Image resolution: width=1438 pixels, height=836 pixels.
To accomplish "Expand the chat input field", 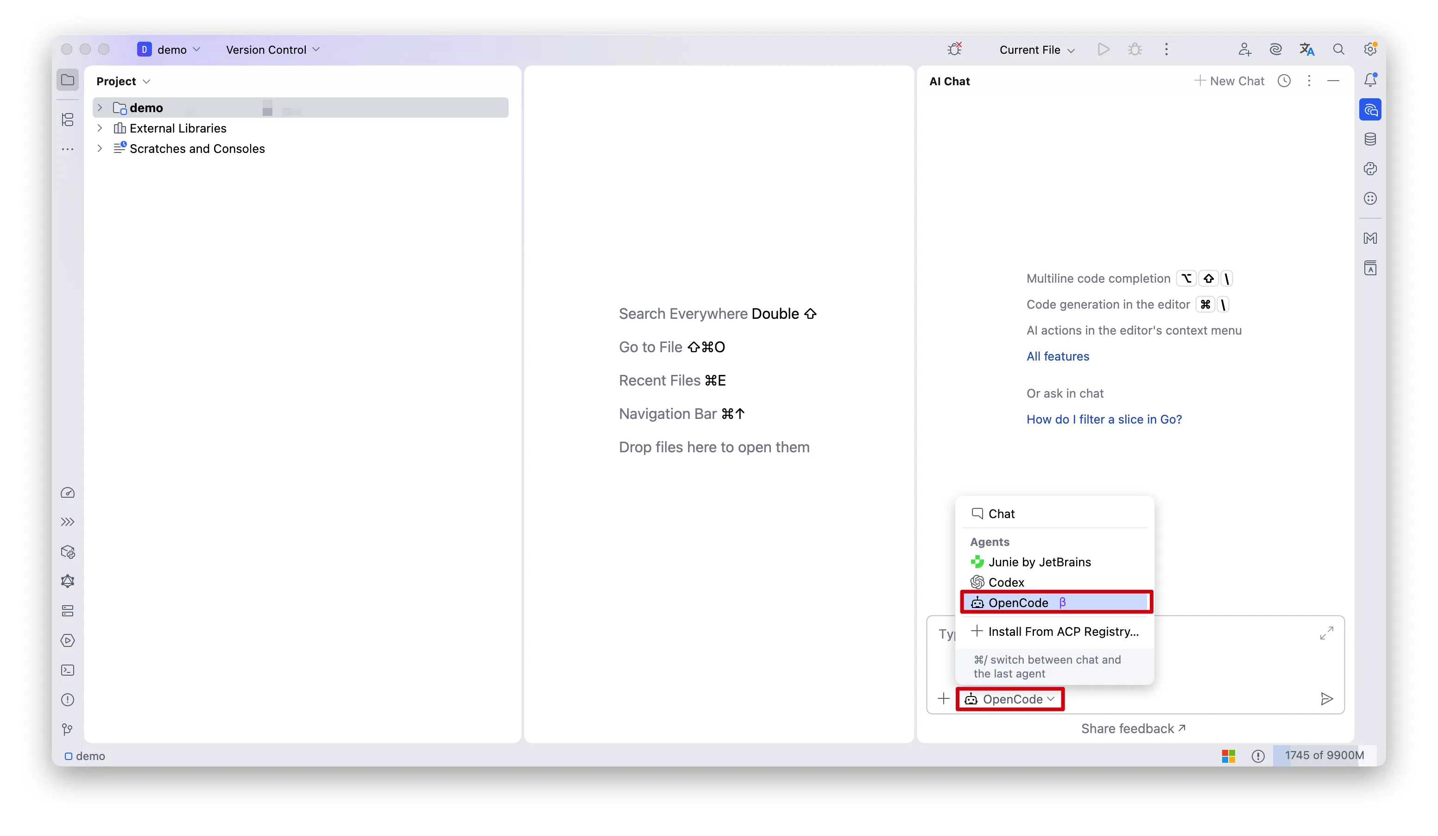I will click(1326, 633).
